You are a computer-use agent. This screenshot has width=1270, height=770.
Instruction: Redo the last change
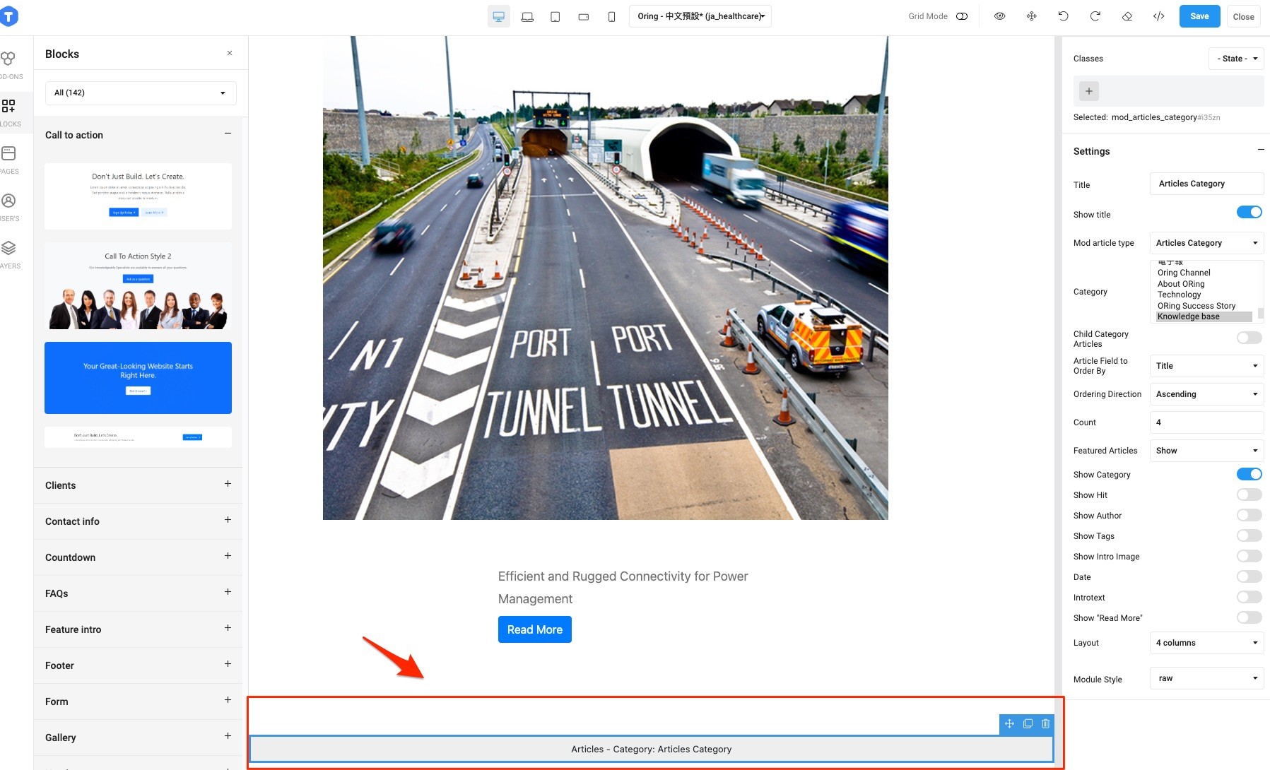click(x=1095, y=16)
